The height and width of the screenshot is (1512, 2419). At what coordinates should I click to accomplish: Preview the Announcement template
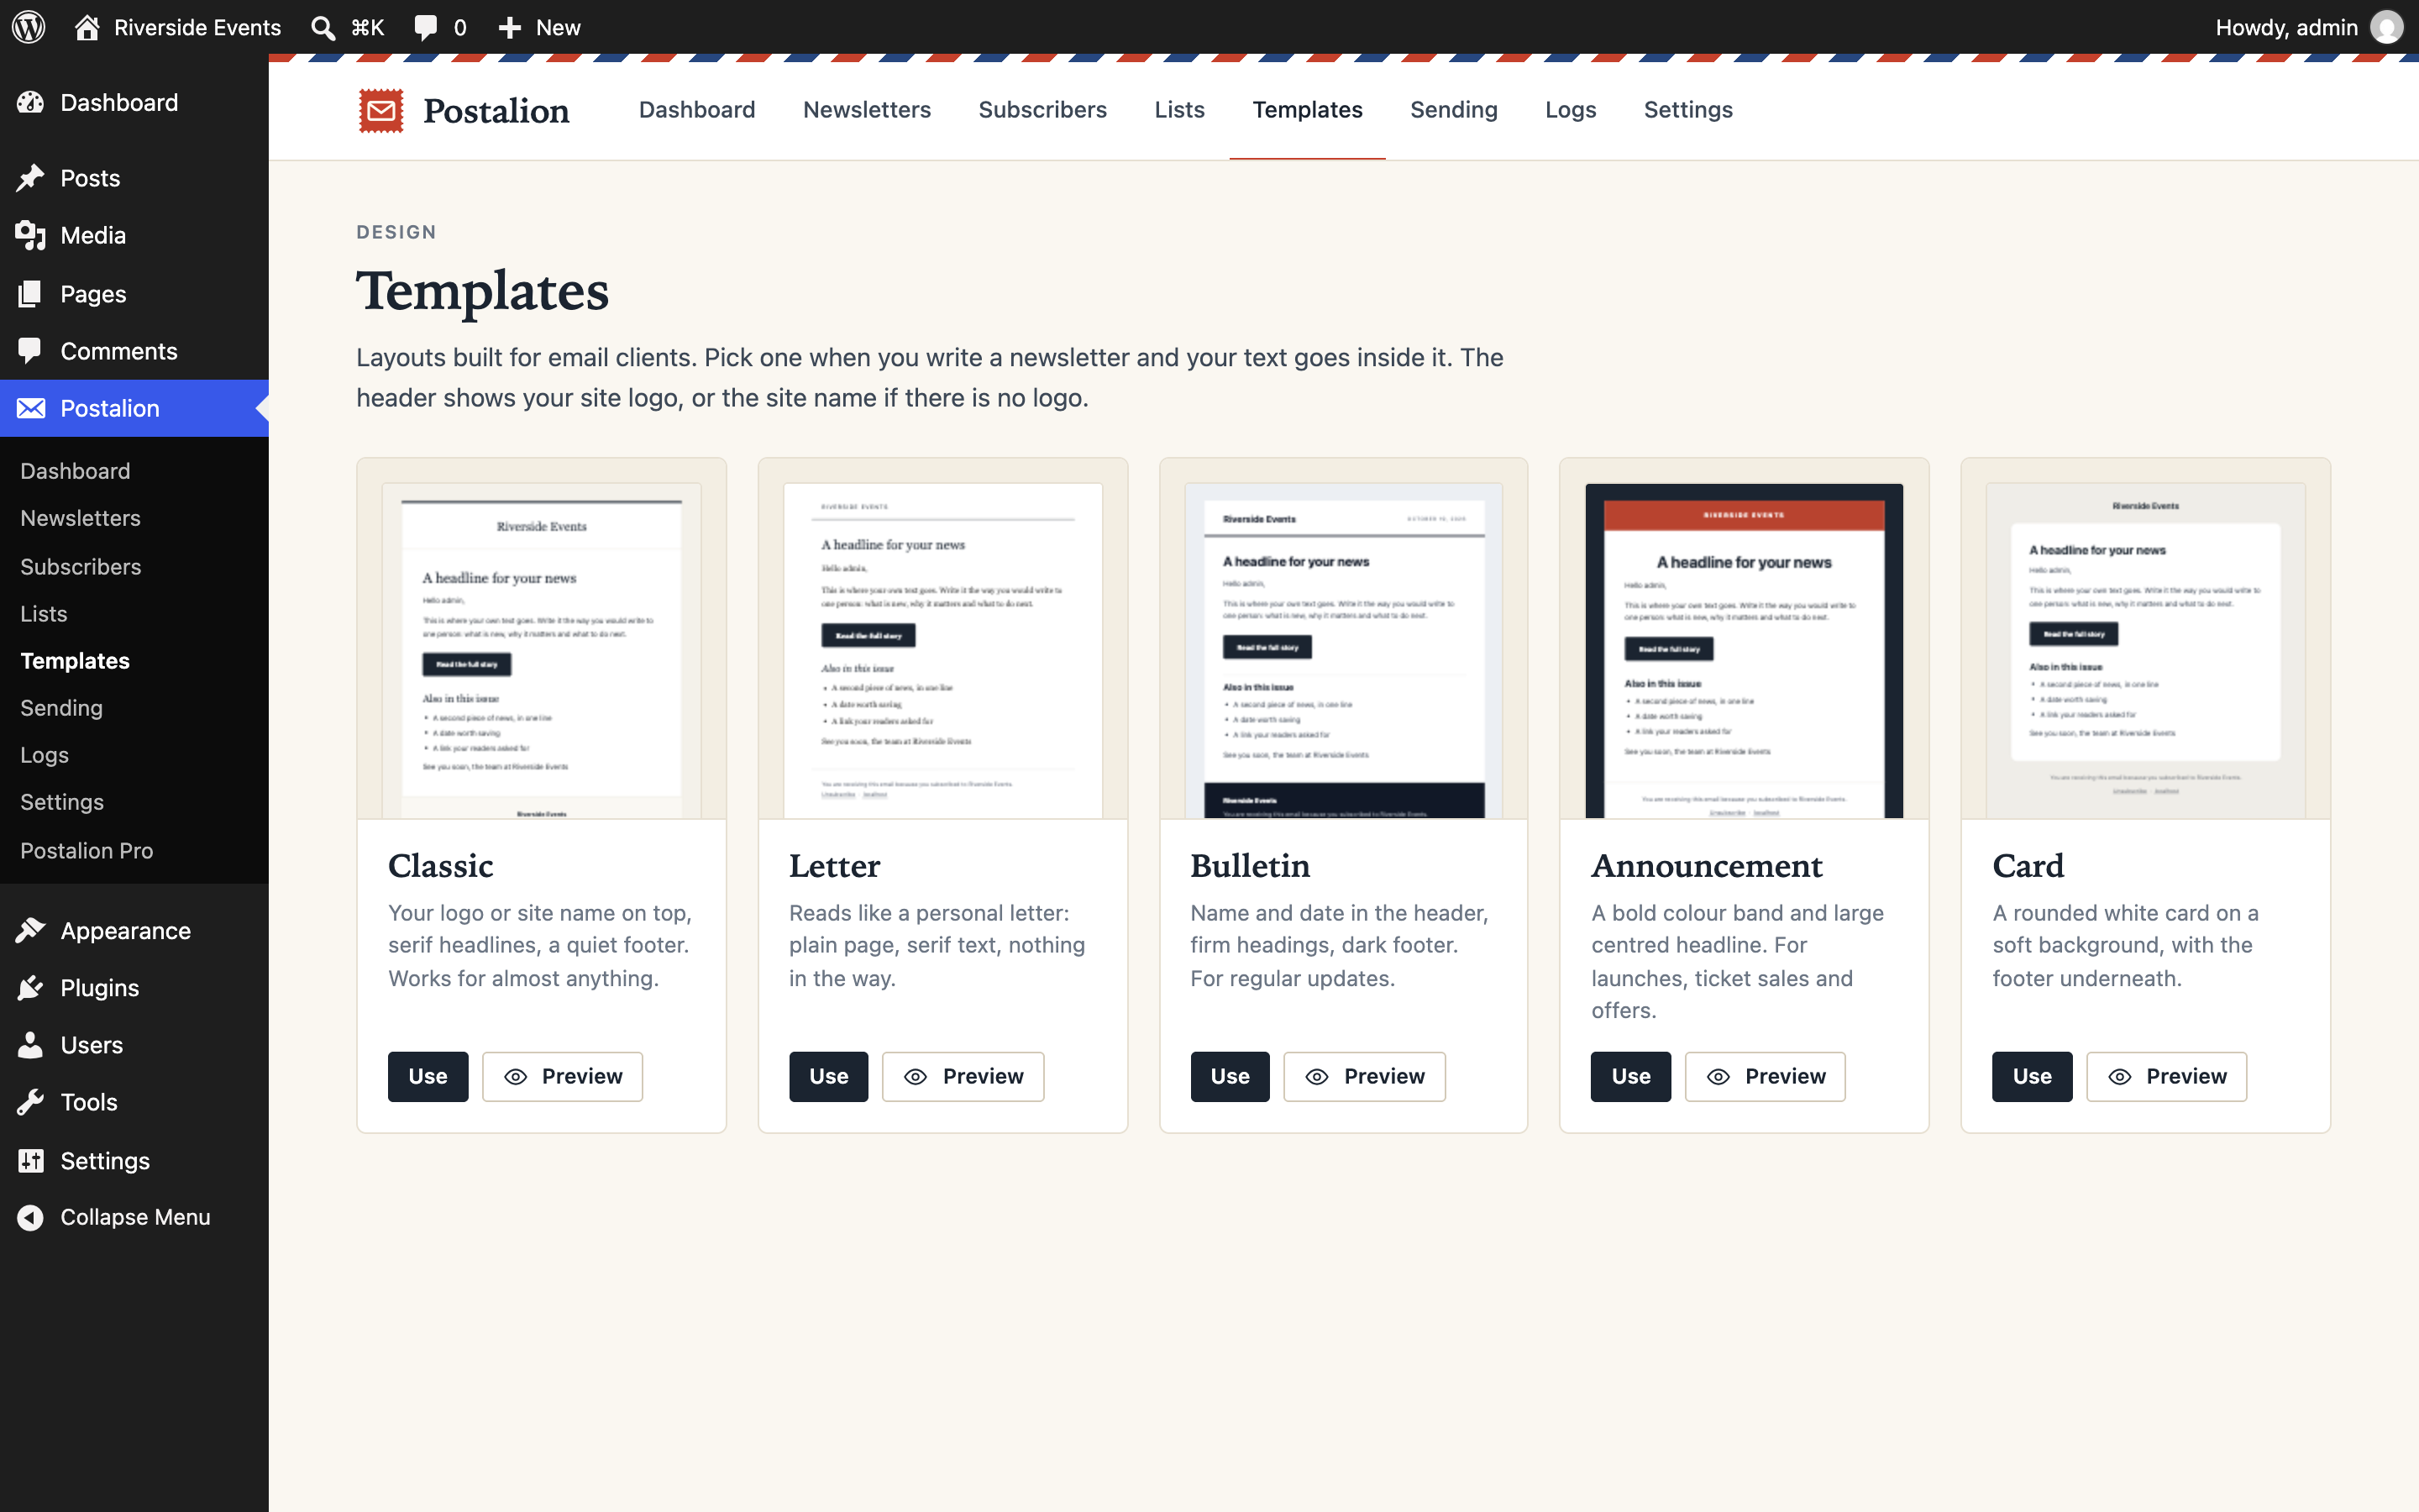(1766, 1076)
